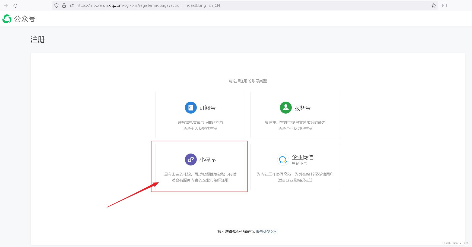Bookmark this page with the star icon
Image resolution: width=472 pixels, height=247 pixels.
click(x=434, y=5)
